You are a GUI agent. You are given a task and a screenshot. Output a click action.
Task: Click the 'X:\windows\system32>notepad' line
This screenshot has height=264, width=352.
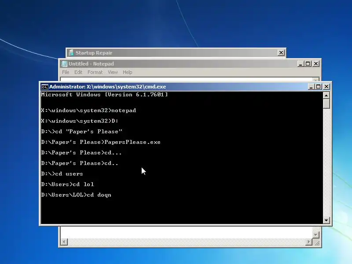[x=89, y=110]
